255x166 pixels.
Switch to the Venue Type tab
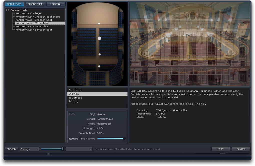14,4
